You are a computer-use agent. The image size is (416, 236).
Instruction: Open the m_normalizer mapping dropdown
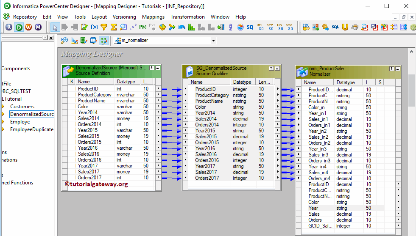[213, 41]
